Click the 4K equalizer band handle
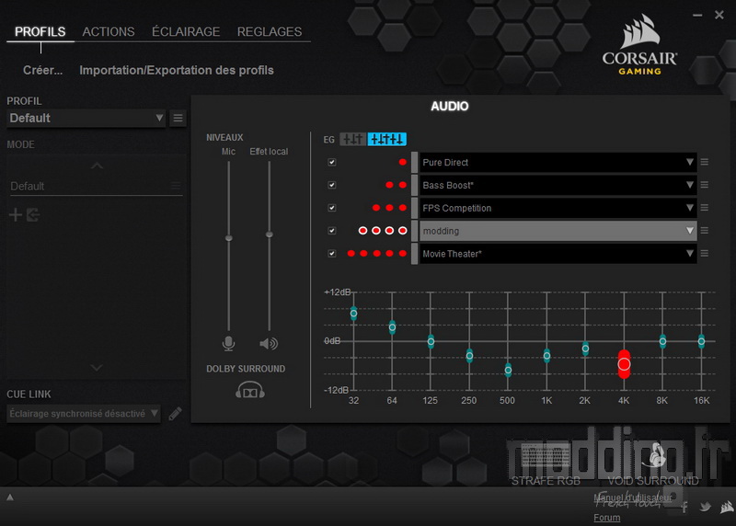This screenshot has width=736, height=526. coord(624,363)
